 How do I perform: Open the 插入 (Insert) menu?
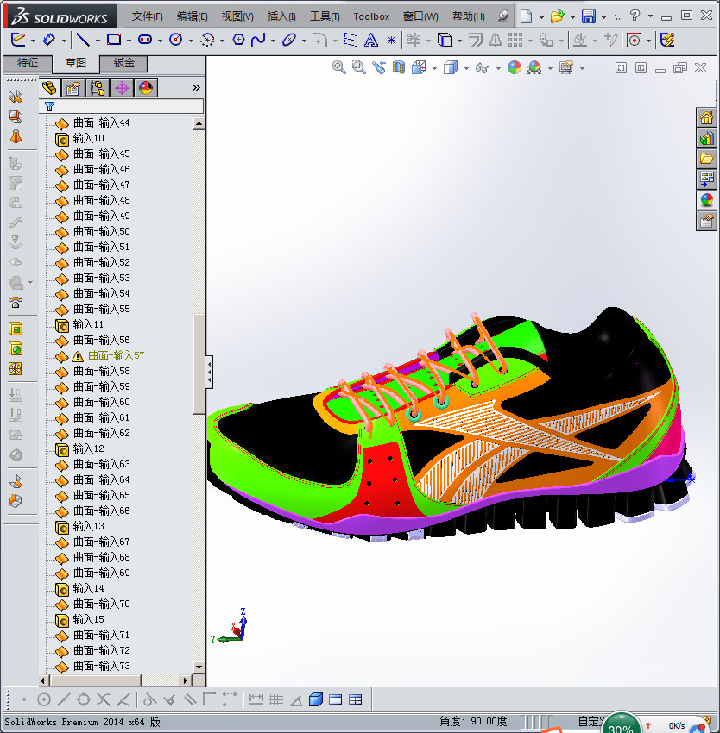[281, 16]
